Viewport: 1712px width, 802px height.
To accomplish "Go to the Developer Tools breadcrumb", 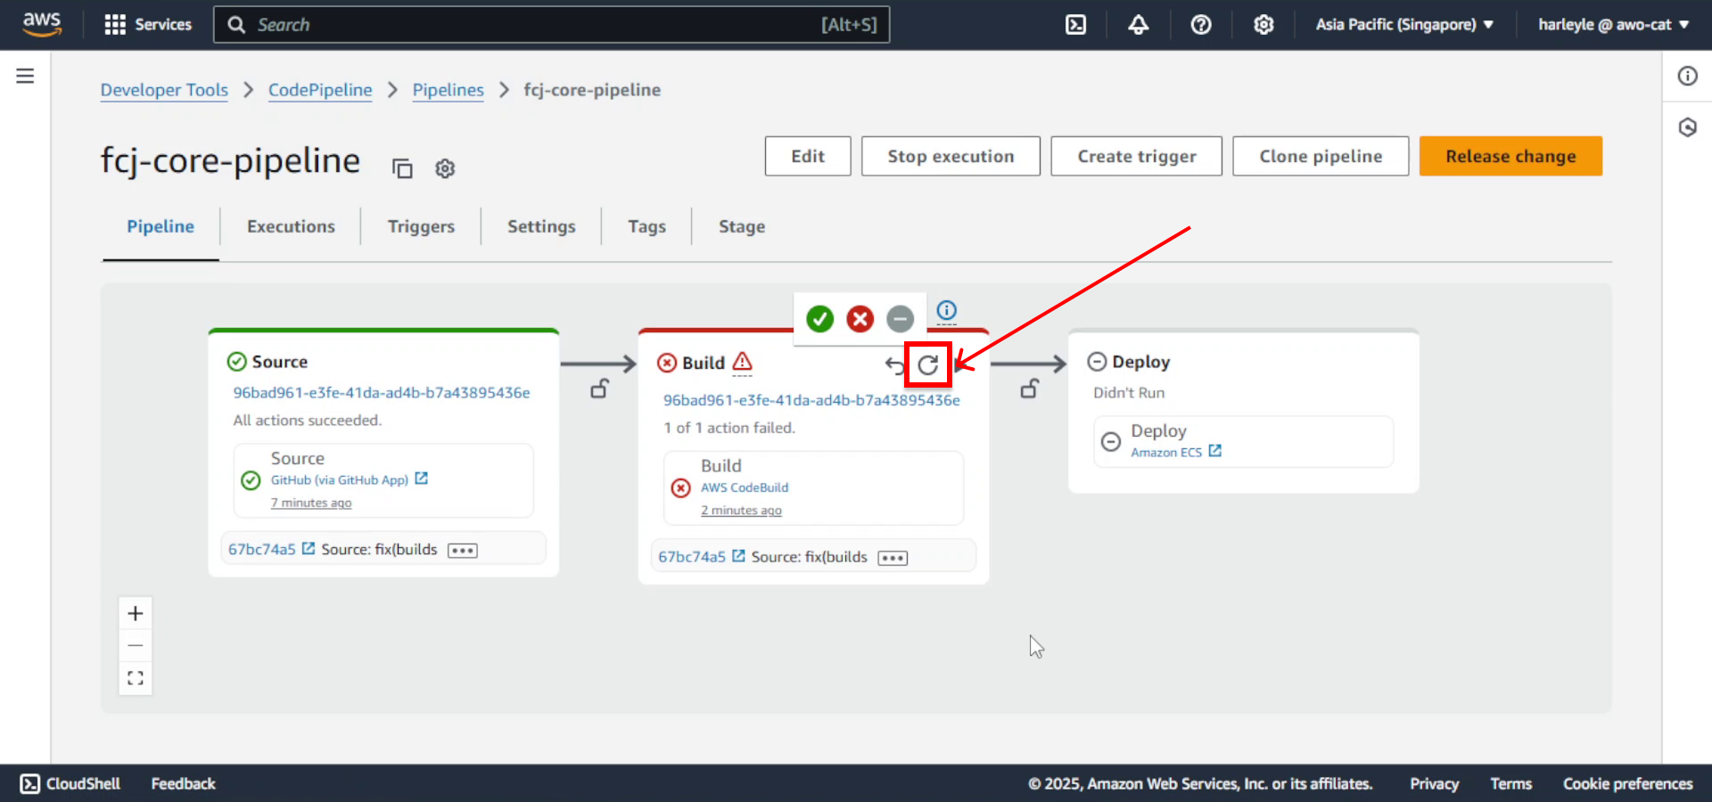I will click(164, 90).
